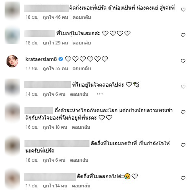This screenshot has width=190, height=192.
Task: Open blurred avatar of first commenter
Action: coord(12,10)
